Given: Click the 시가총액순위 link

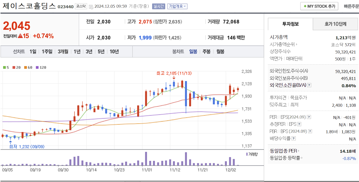Looking at the screenshot, I should (282, 44).
